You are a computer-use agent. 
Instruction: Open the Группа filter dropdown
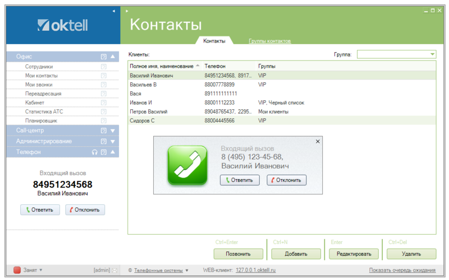coord(432,54)
